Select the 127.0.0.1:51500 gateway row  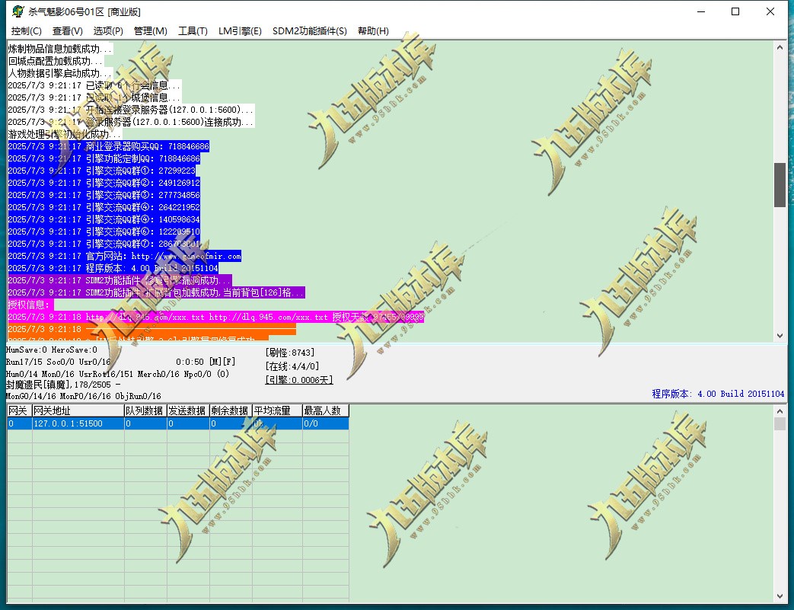click(177, 423)
